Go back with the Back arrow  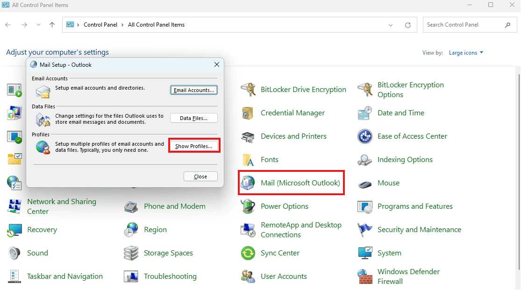(8, 25)
